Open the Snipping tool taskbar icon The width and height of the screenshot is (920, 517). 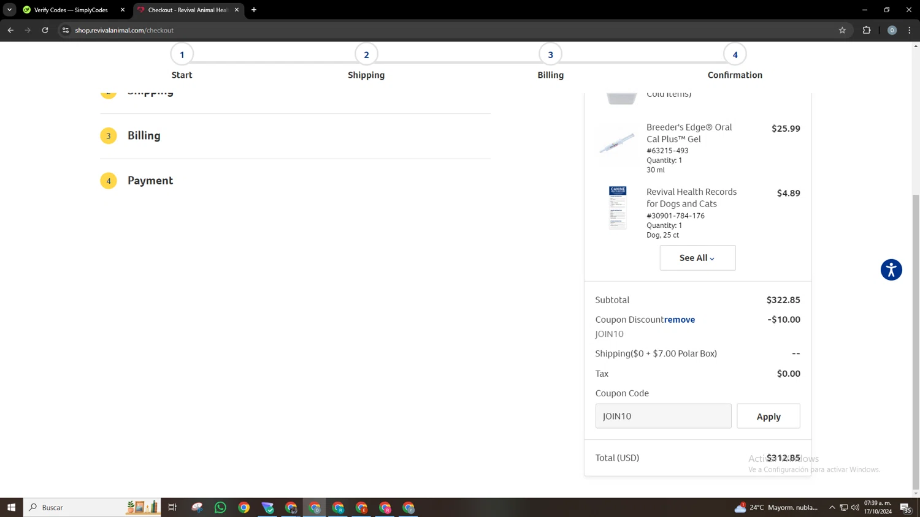tap(197, 507)
